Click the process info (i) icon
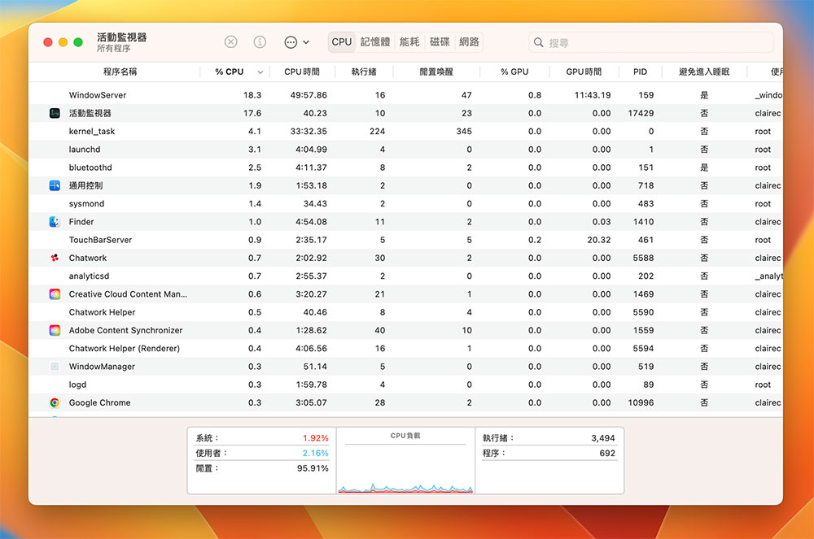This screenshot has width=814, height=539. 260,42
